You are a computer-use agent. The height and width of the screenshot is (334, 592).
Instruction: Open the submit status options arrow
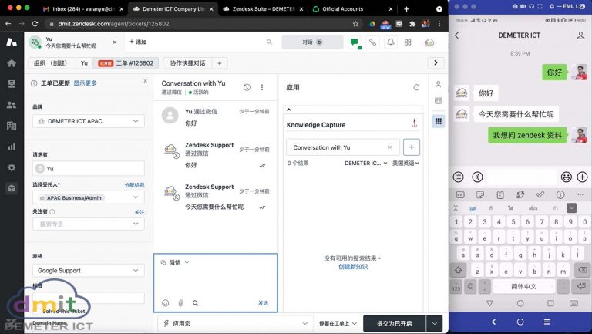click(434, 323)
